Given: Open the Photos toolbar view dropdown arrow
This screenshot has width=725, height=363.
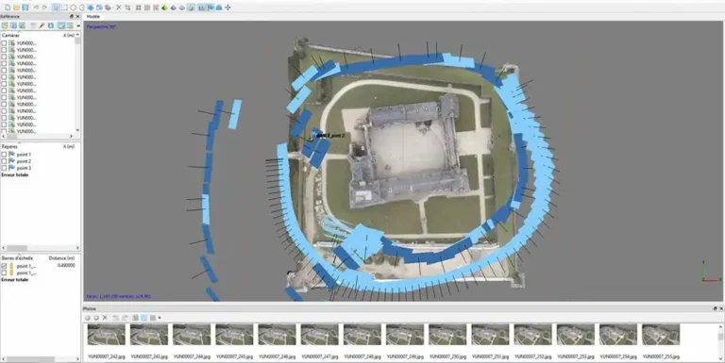Looking at the screenshot, I should (160, 318).
